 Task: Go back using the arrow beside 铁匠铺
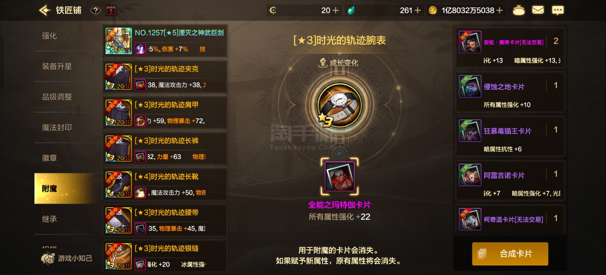(x=45, y=10)
